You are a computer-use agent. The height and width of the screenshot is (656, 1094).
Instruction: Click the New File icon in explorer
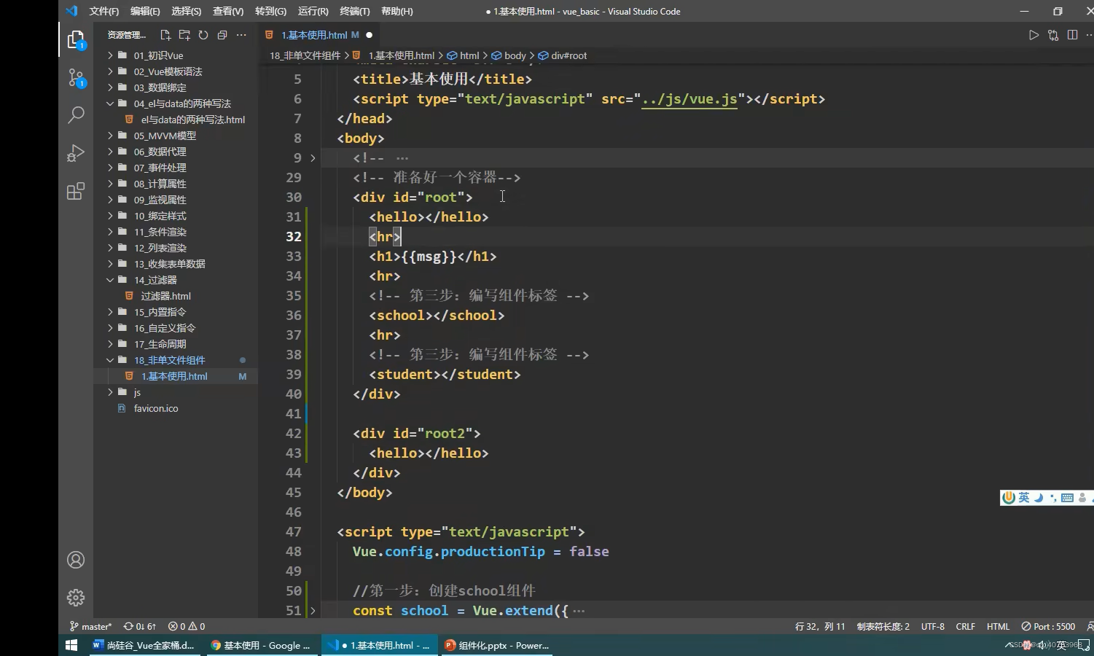coord(165,35)
